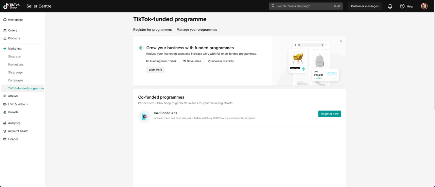Open Customer messages
This screenshot has height=187, width=435.
point(364,6)
